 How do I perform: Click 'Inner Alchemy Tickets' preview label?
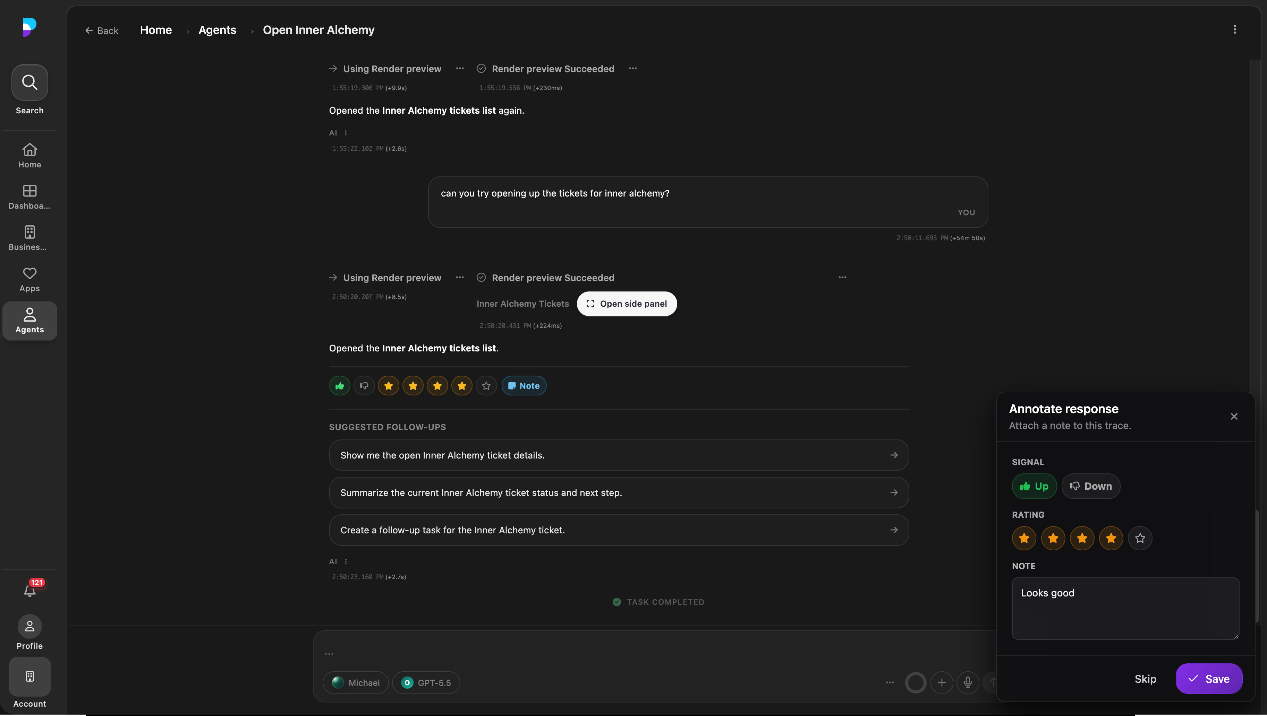coord(522,304)
